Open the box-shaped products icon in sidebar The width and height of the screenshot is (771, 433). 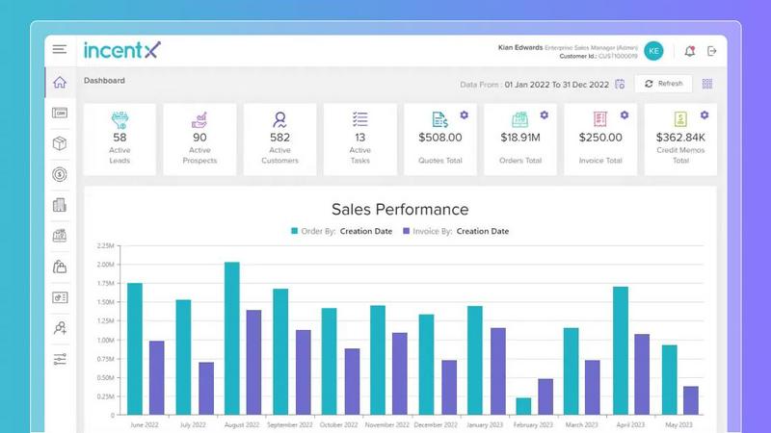[60, 143]
